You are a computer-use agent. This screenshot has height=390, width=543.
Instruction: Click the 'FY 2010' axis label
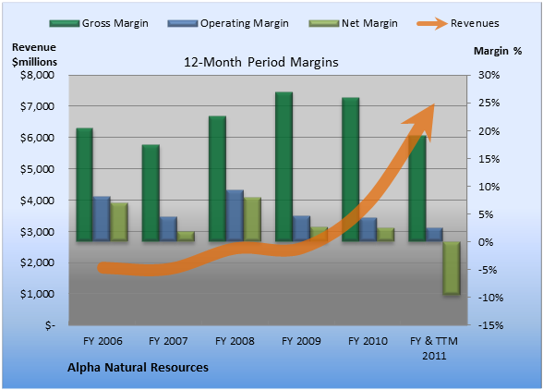368,341
